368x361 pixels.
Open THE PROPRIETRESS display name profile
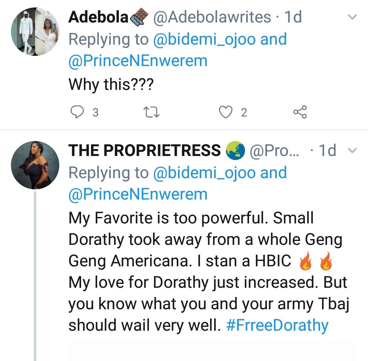144,150
